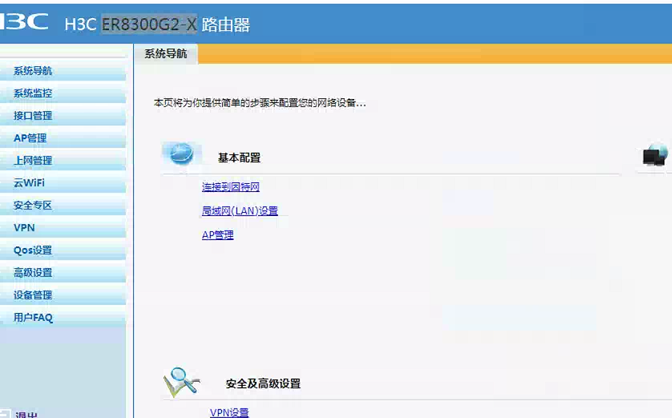Screen dimensions: 672x418
Task: Click the H3C logo
Action: pyautogui.click(x=24, y=21)
